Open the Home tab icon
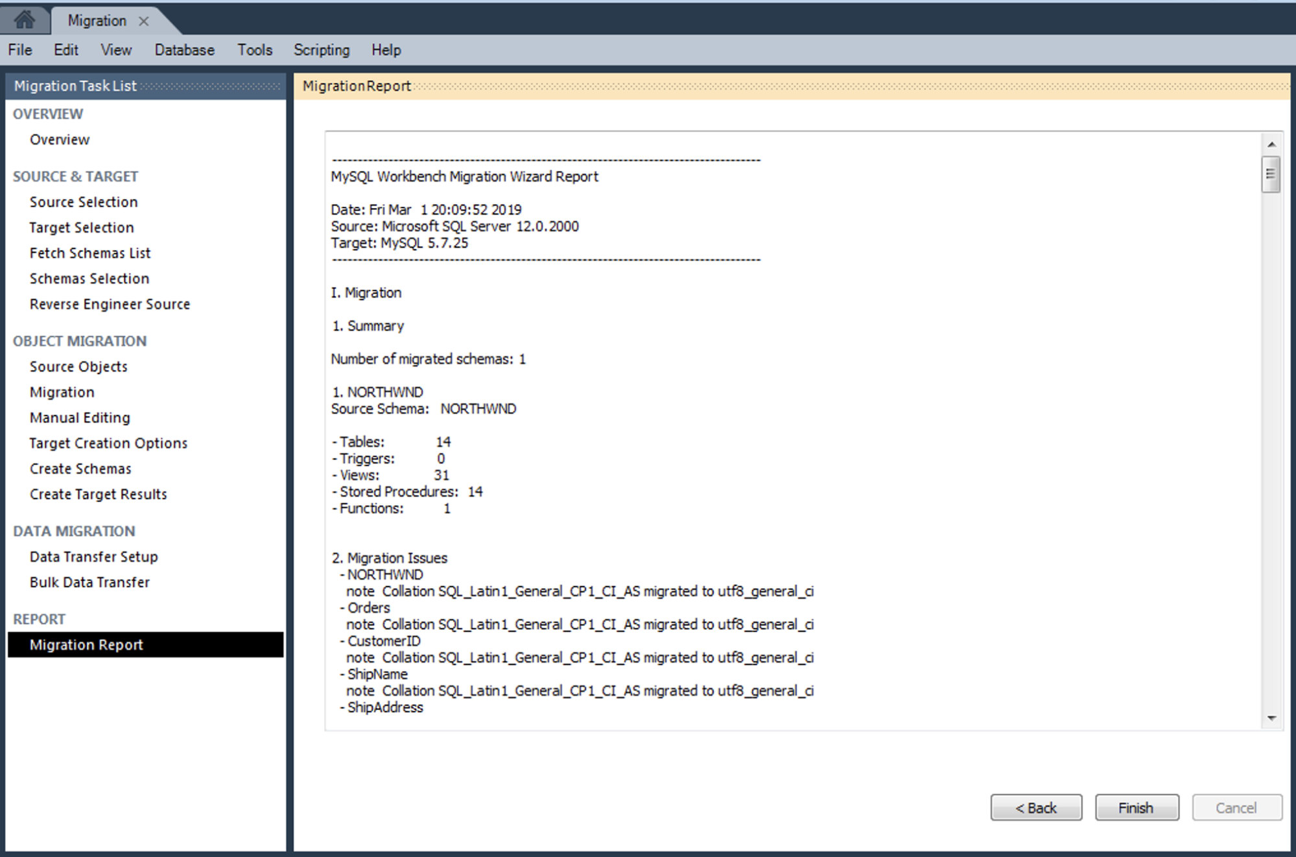This screenshot has height=857, width=1296. (x=25, y=19)
